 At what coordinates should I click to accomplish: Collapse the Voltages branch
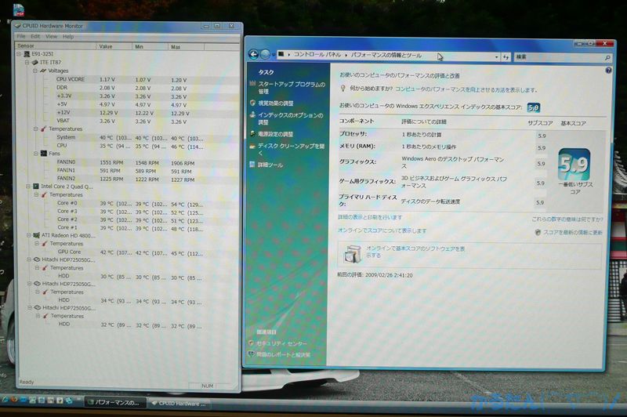[35, 71]
